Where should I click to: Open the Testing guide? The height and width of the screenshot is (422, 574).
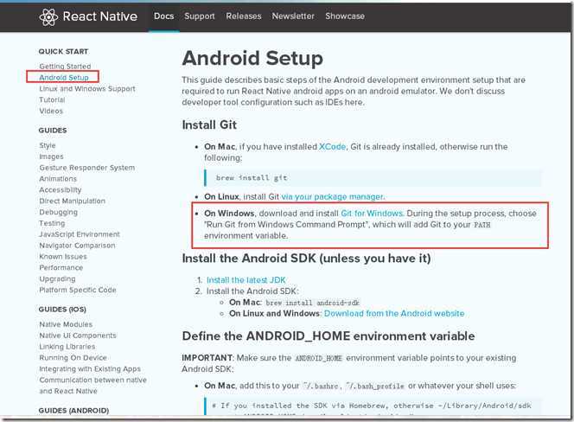52,223
